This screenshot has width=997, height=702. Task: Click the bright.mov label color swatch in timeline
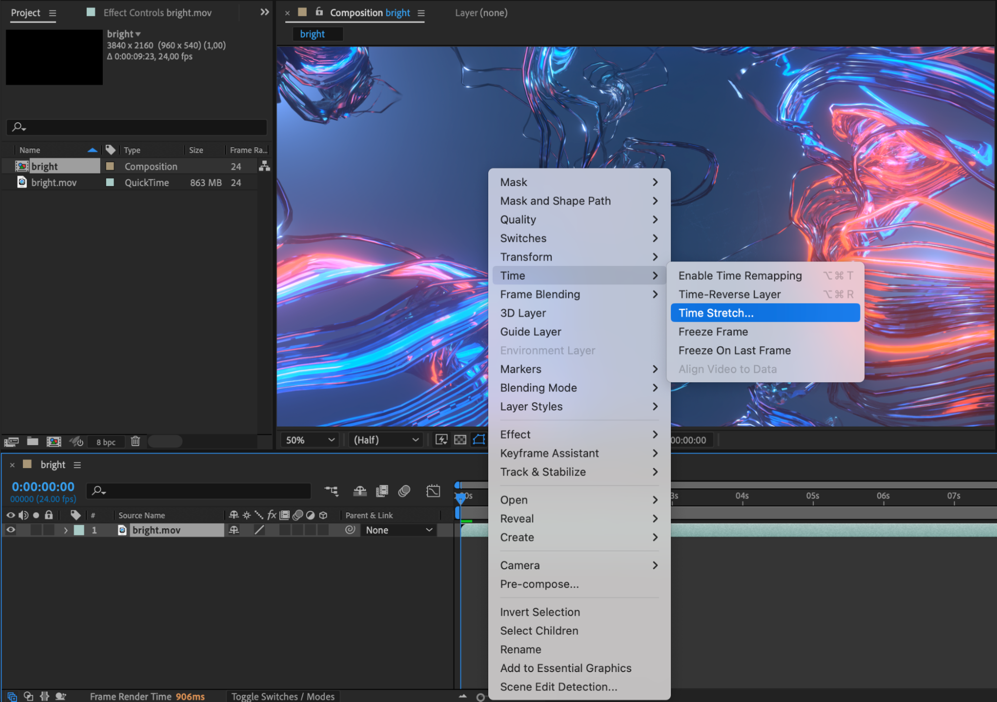click(79, 530)
